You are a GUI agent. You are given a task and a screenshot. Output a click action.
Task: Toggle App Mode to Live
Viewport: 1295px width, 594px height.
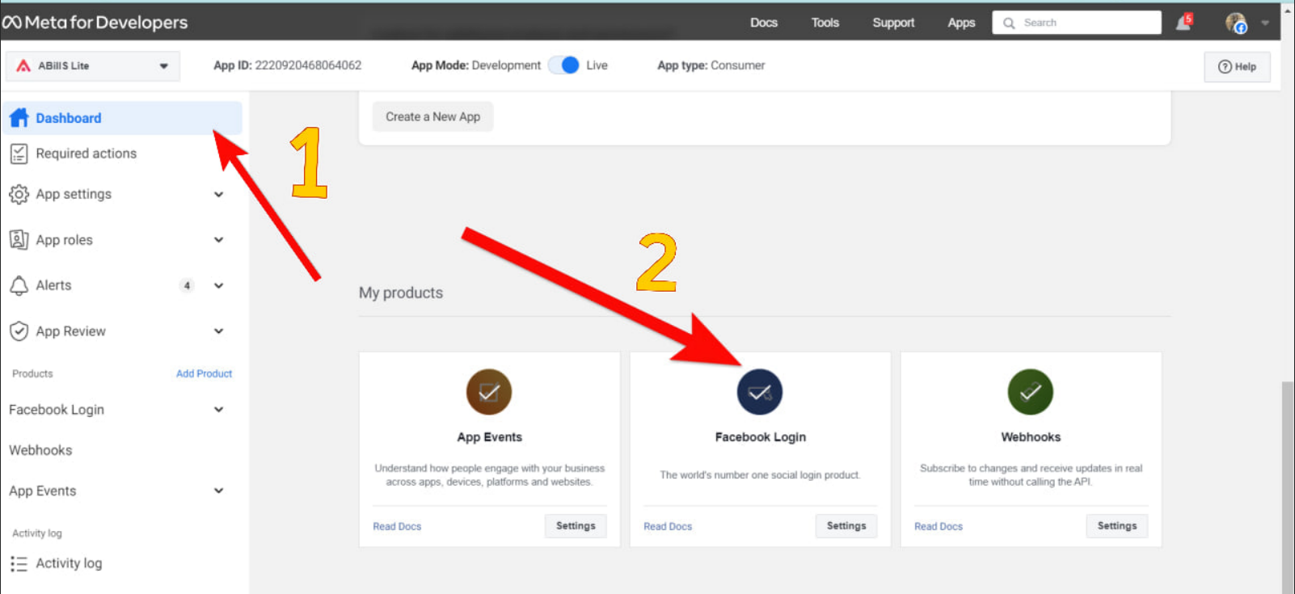coord(564,65)
